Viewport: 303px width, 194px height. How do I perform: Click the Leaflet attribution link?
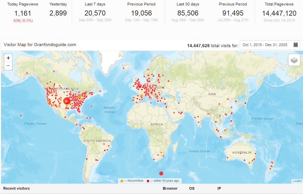point(297,181)
